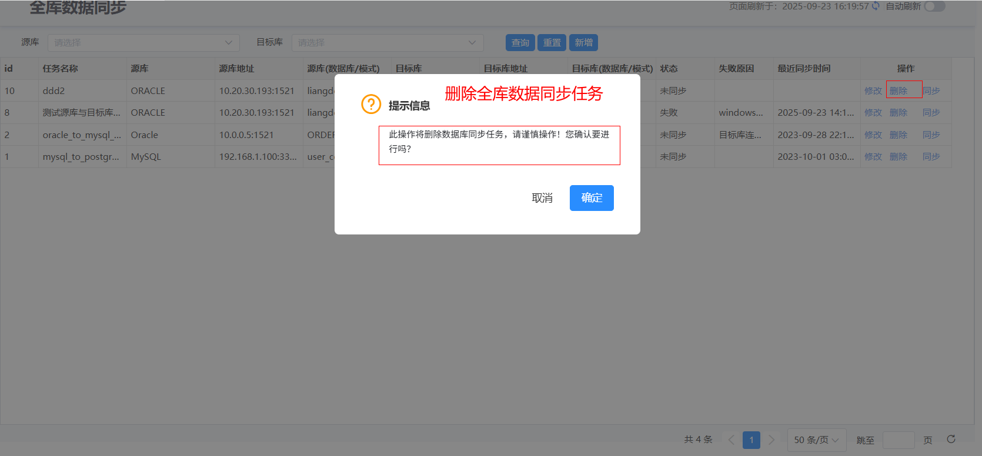Click the 重置 button
Viewport: 982px width, 456px height.
[x=552, y=43]
